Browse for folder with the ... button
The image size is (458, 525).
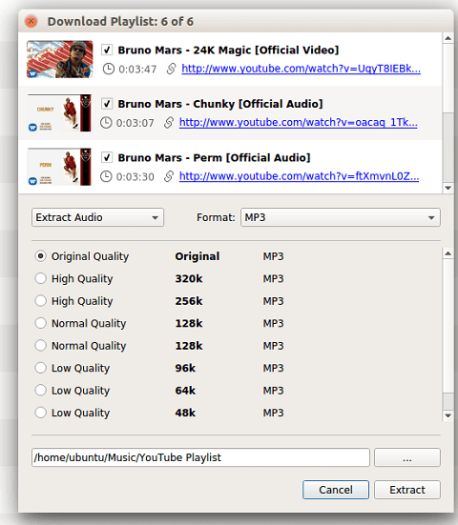coord(407,457)
